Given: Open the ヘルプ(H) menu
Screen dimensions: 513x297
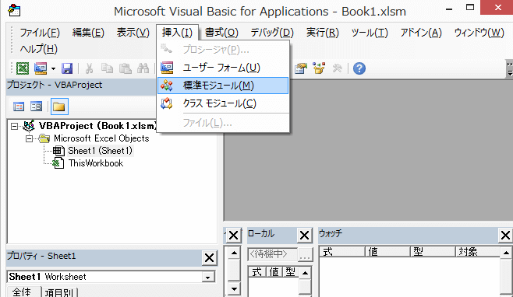Looking at the screenshot, I should click(x=39, y=49).
